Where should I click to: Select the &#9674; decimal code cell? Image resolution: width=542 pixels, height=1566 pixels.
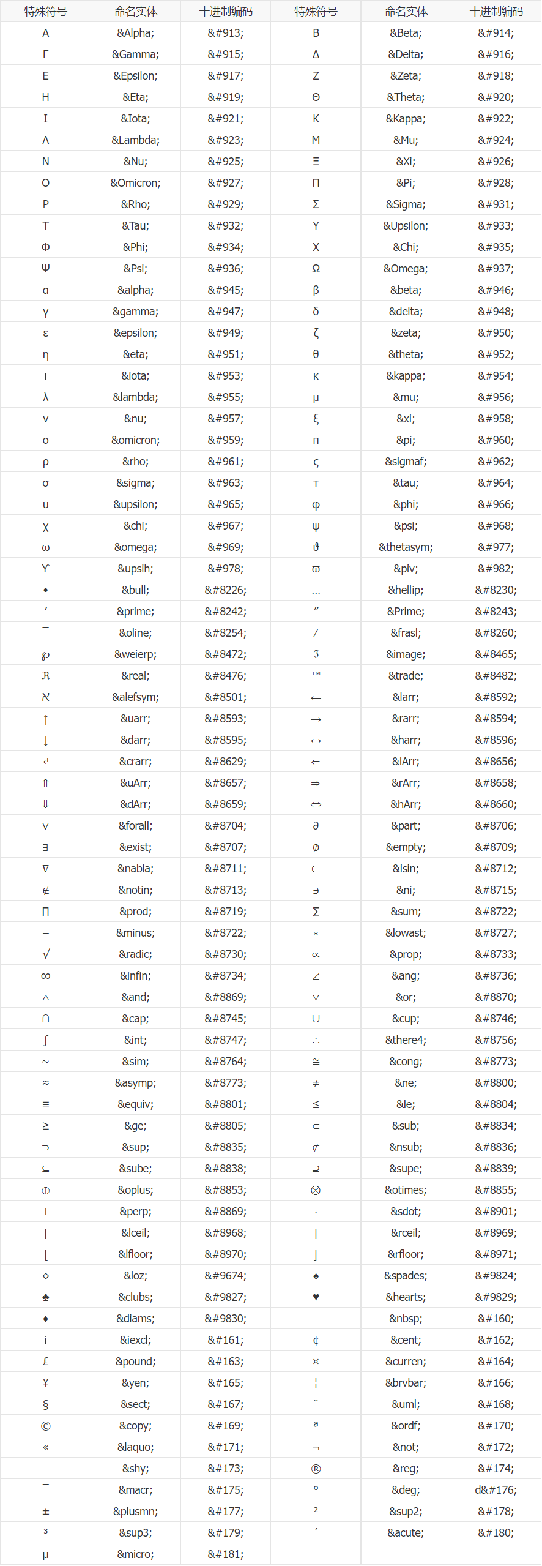[x=225, y=1276]
